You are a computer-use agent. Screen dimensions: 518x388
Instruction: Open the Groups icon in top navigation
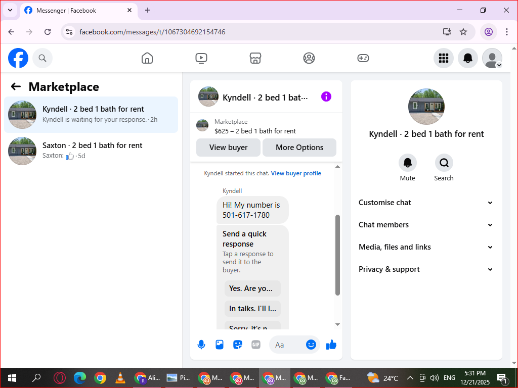(x=309, y=58)
